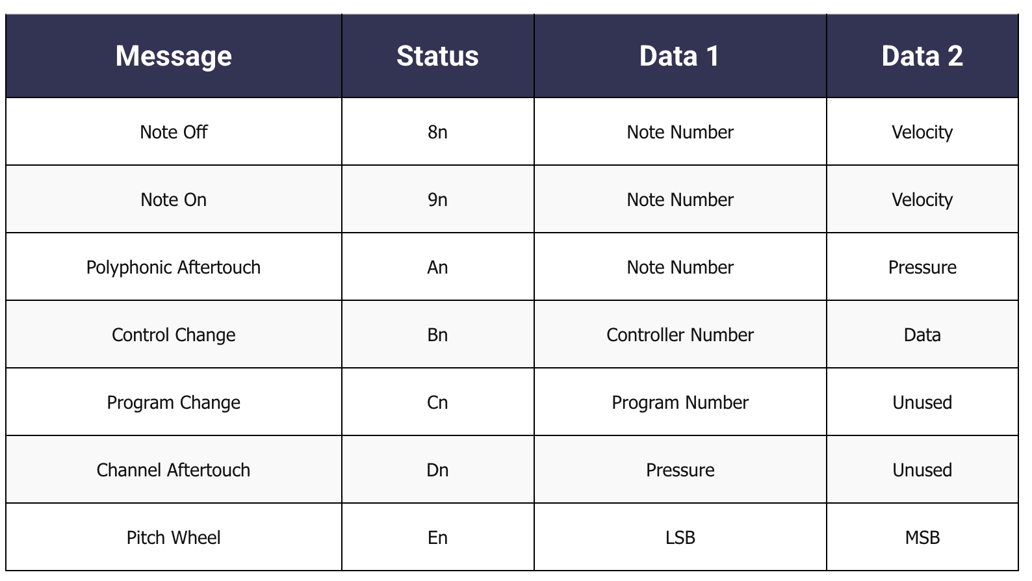The height and width of the screenshot is (581, 1032).
Task: Select the Bn status cell
Action: pos(438,335)
